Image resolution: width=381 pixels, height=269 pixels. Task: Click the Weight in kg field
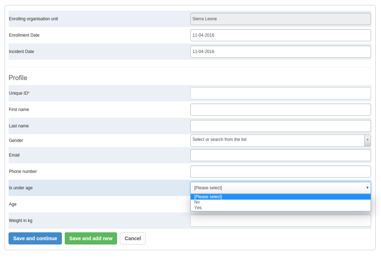click(280, 221)
